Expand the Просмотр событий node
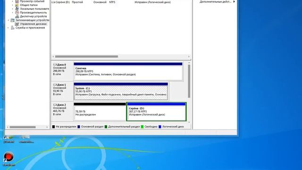Image resolution: width=302 pixels, height=170 pixels. (x=13, y=1)
